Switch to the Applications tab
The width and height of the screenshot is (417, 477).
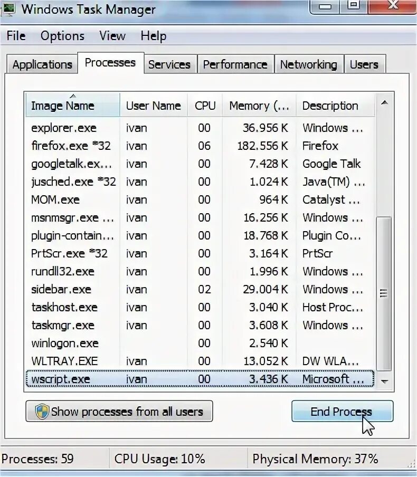pos(42,64)
